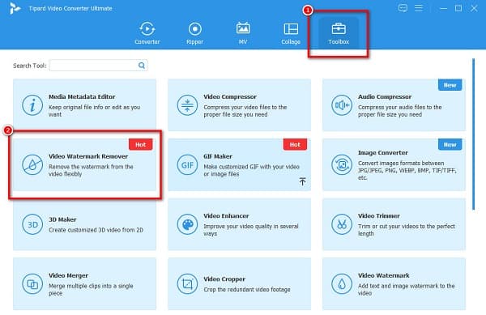
Task: Close the Tipard window
Action: coord(474,8)
